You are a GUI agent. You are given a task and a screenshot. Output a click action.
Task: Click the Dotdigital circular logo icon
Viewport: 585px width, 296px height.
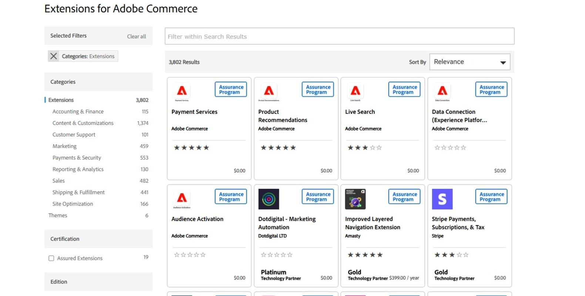point(269,199)
